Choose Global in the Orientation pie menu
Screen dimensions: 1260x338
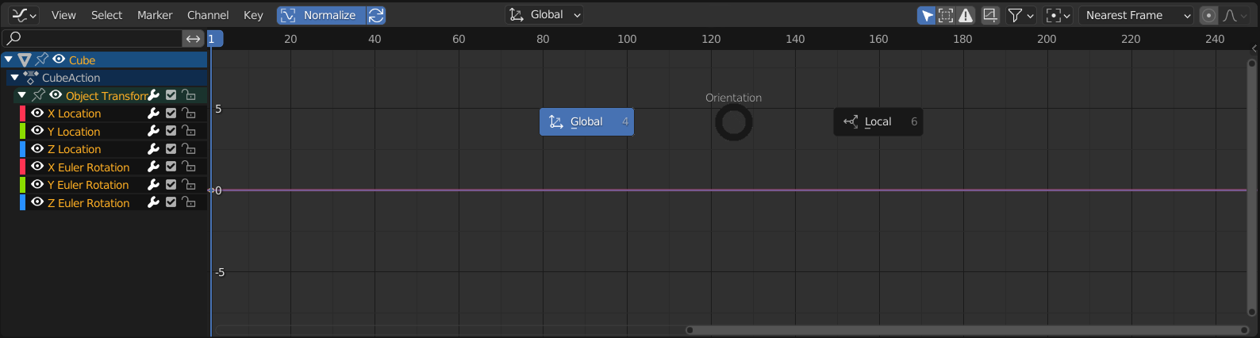point(587,121)
